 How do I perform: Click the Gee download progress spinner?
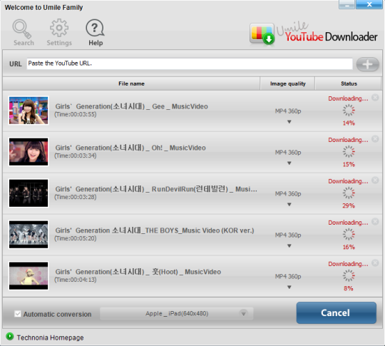pos(349,110)
